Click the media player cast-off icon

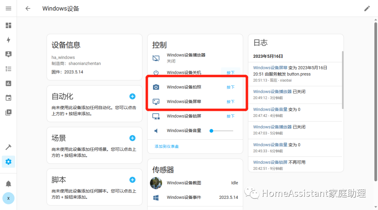coord(156,58)
